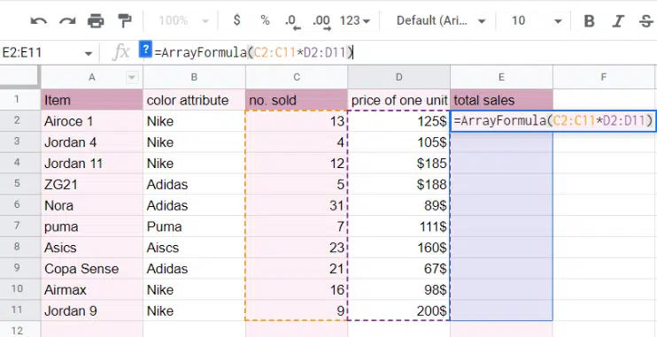Click the Undo arrow icon

pyautogui.click(x=39, y=20)
